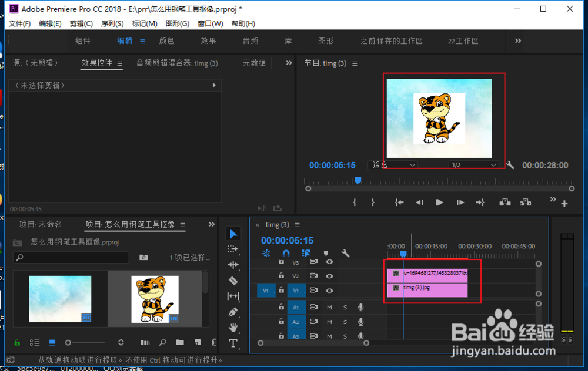Click the New Item icon
Screen dimensions: 588x371
point(198,342)
